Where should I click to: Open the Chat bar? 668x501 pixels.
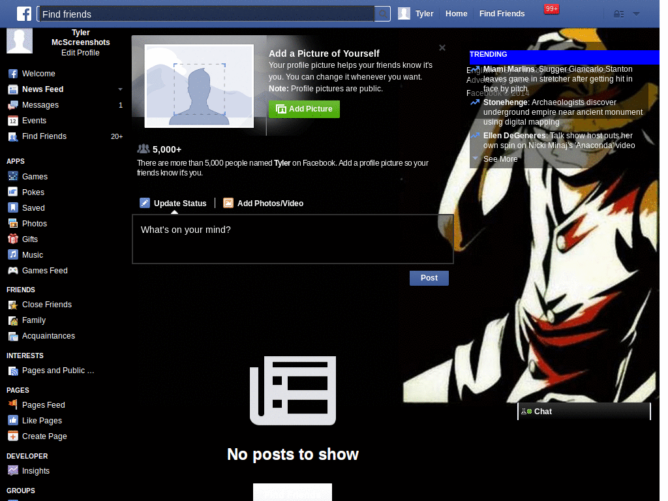click(x=584, y=411)
